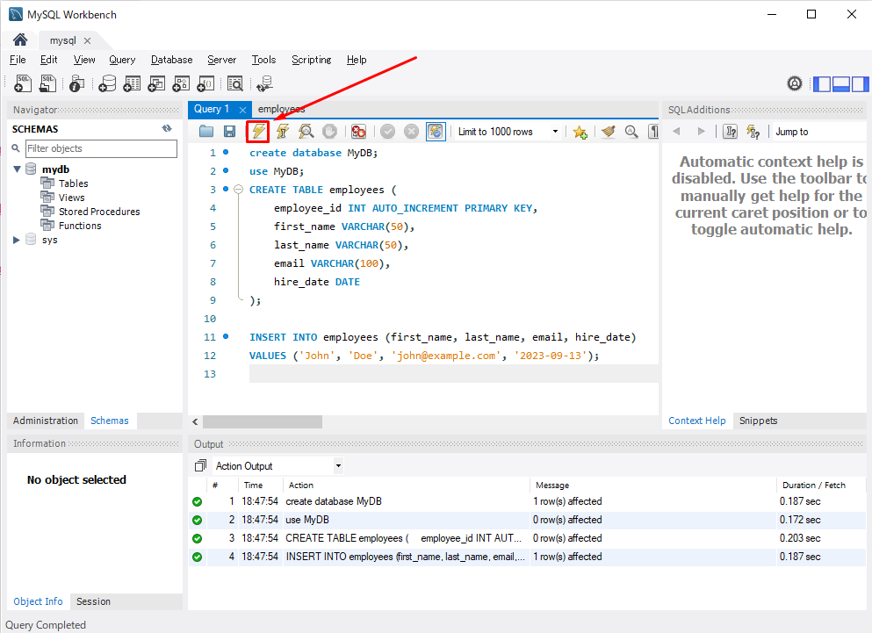Screen dimensions: 872x633
Task: Click the Explain query magnifier icon
Action: (306, 132)
